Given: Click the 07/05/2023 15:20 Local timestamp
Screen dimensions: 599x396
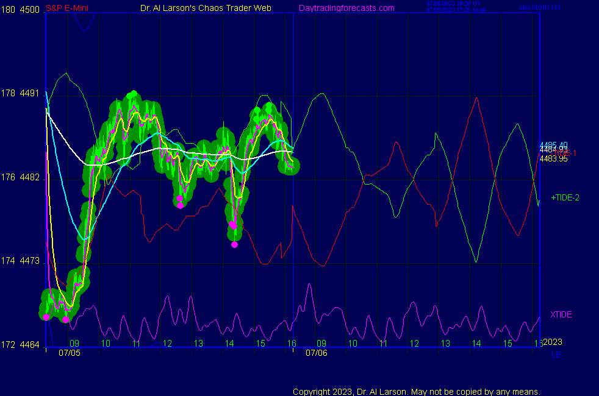Looking at the screenshot, I should [x=456, y=10].
